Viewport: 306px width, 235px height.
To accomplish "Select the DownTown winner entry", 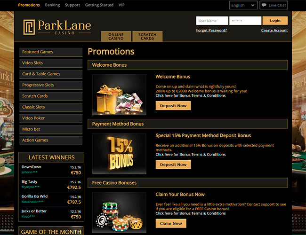I will 51,170.
